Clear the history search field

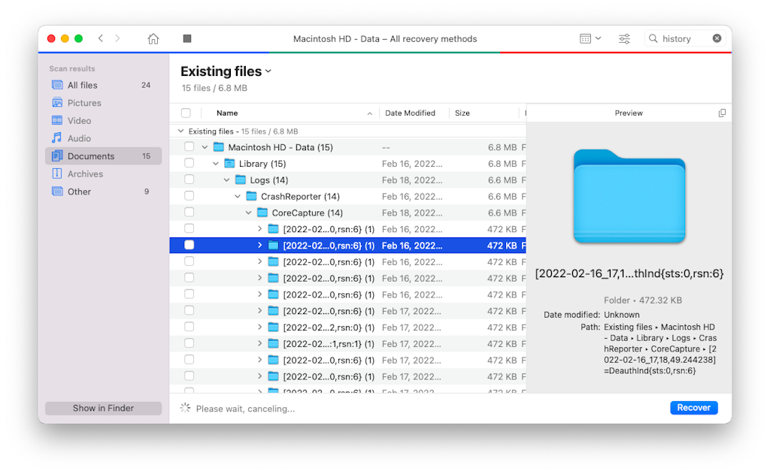pyautogui.click(x=717, y=38)
